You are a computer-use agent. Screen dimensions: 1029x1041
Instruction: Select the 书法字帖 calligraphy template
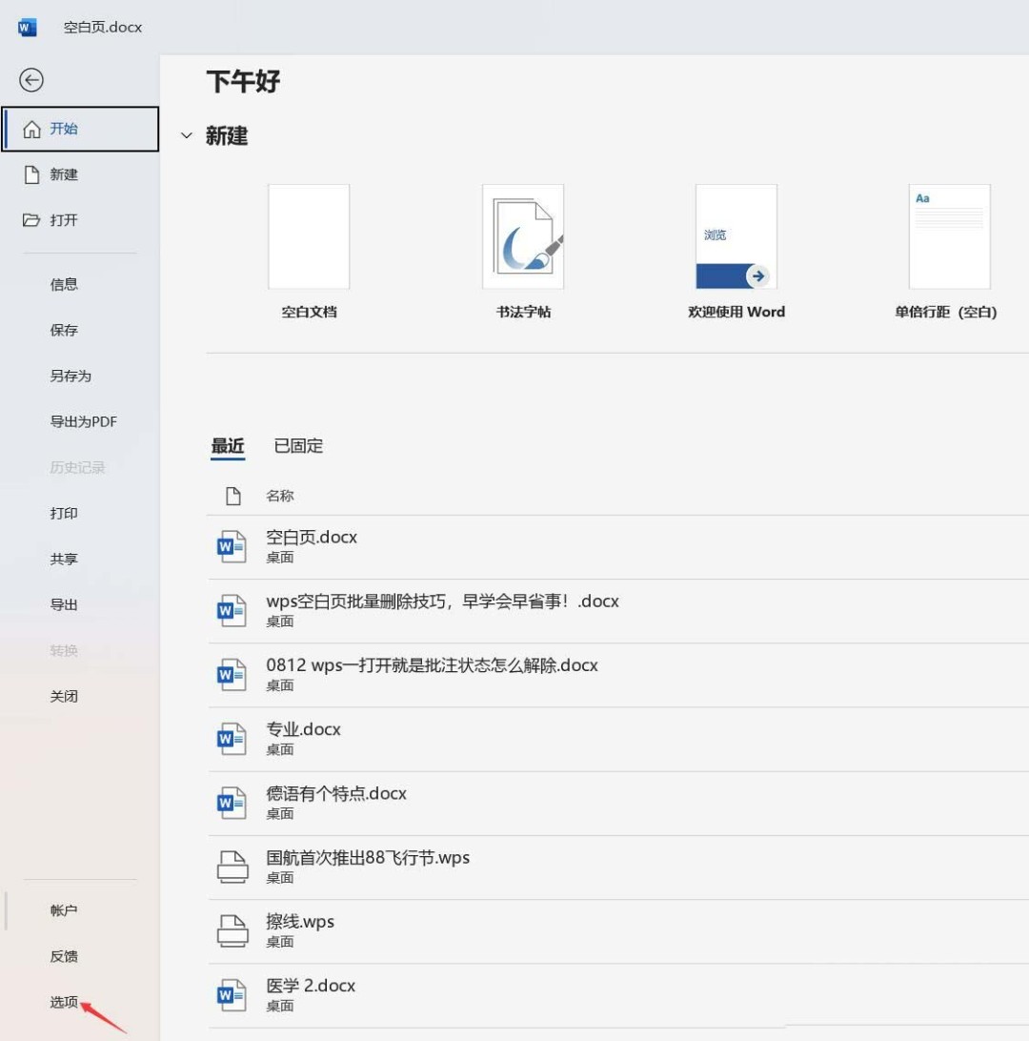coord(522,236)
